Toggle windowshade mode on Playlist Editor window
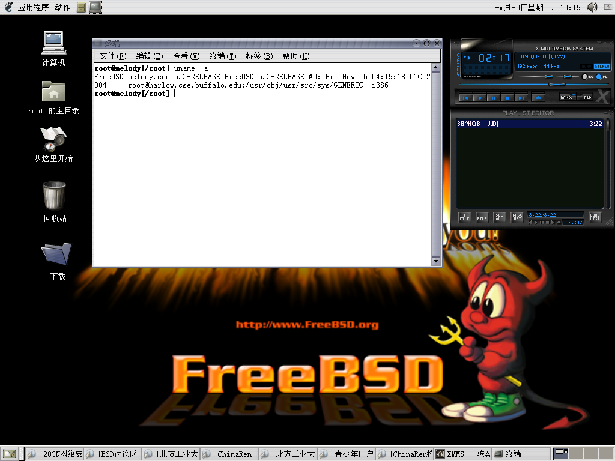Screen dimensions: 615x461 coord(604,113)
